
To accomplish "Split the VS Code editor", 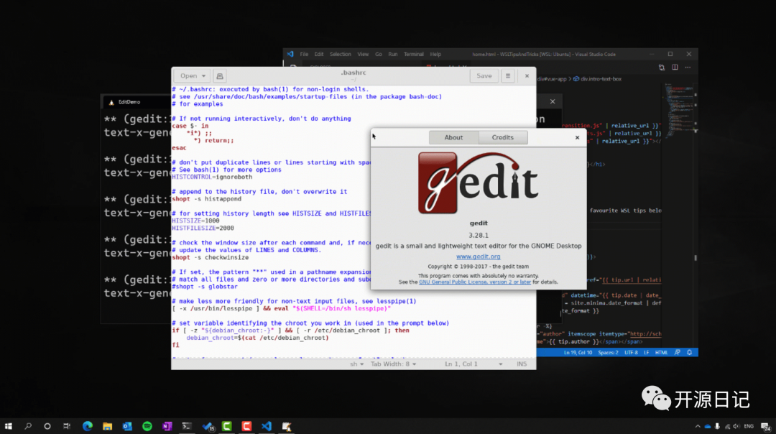I will pos(675,68).
